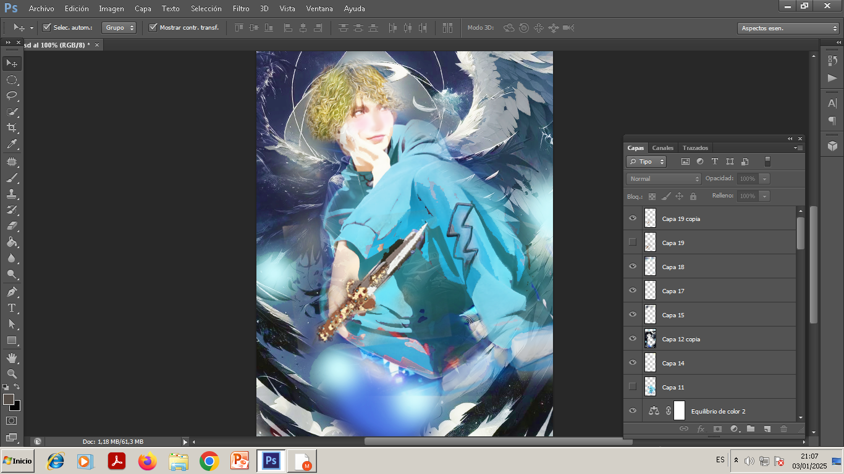Open the Aspectos esen. workspace dropdown

point(788,28)
